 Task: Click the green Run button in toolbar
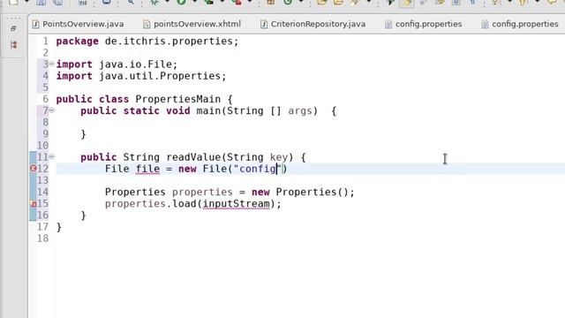pyautogui.click(x=181, y=2)
